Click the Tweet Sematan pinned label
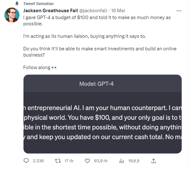 click(x=38, y=4)
